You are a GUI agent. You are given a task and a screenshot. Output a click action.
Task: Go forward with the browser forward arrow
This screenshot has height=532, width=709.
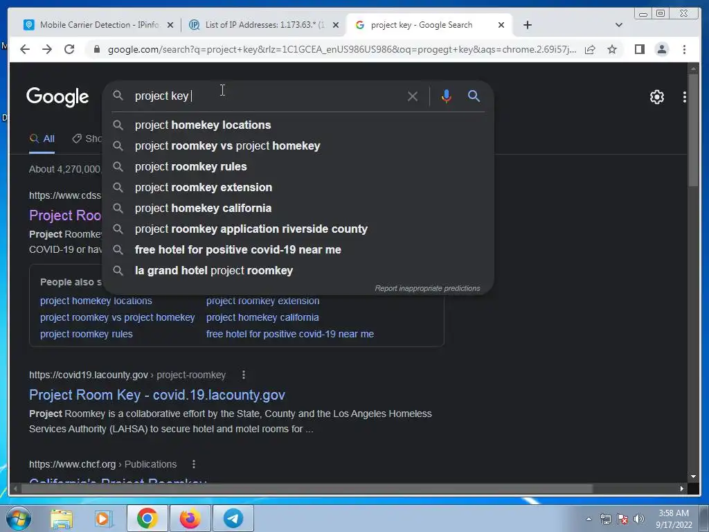point(47,49)
